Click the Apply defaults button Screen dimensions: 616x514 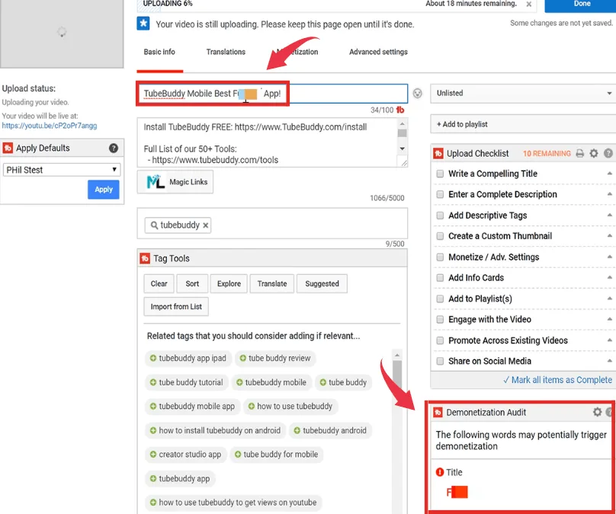[x=104, y=190]
